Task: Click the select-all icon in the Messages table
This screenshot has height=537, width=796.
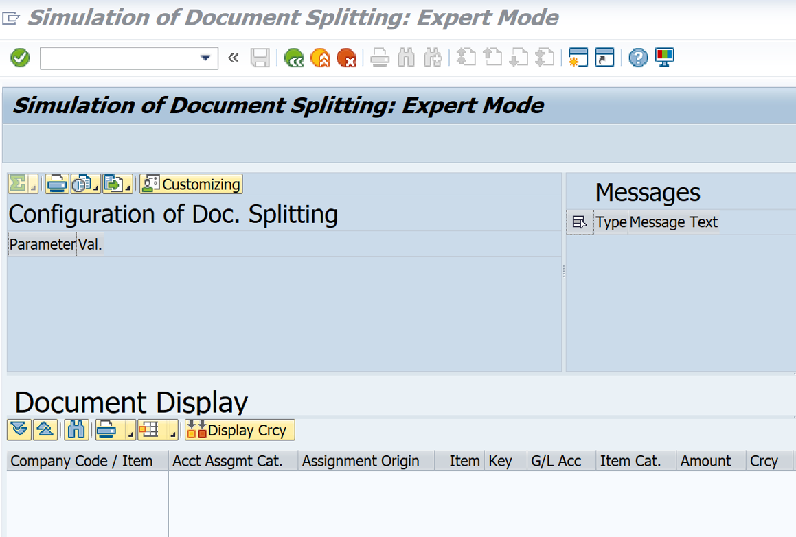Action: coord(580,222)
